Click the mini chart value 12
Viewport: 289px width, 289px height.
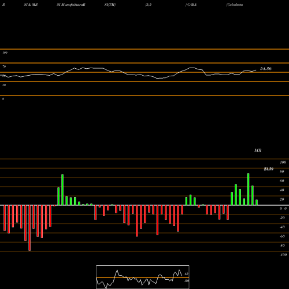coord(186,274)
